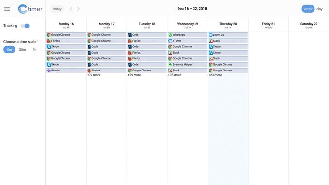
Task: Click the 'Dec 16 – 22, 2018' title
Action: point(192,9)
